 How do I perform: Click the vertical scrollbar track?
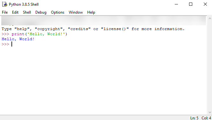(x=210, y=65)
